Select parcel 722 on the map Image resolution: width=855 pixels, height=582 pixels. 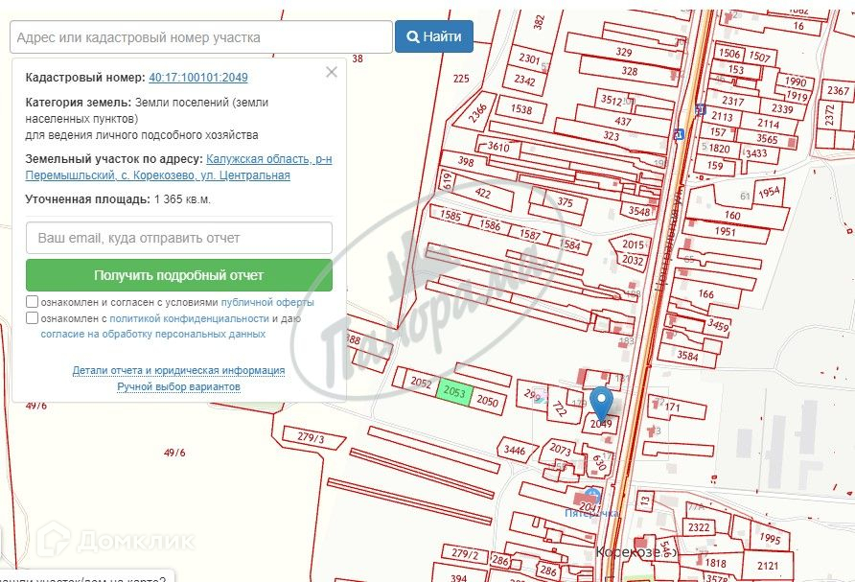[560, 408]
